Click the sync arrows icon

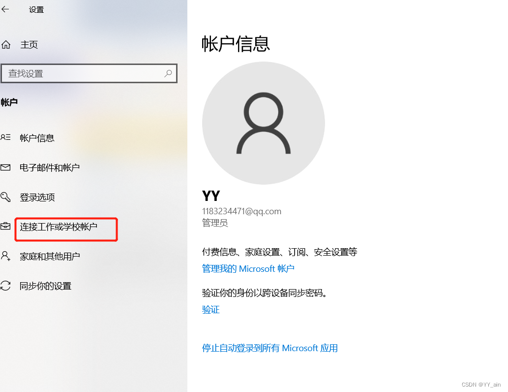click(x=5, y=286)
